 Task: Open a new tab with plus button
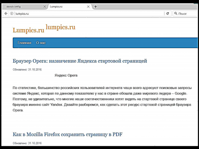coord(95,7)
